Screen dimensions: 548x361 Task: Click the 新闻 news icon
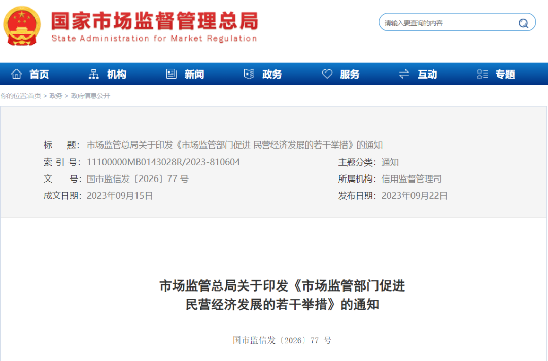172,74
